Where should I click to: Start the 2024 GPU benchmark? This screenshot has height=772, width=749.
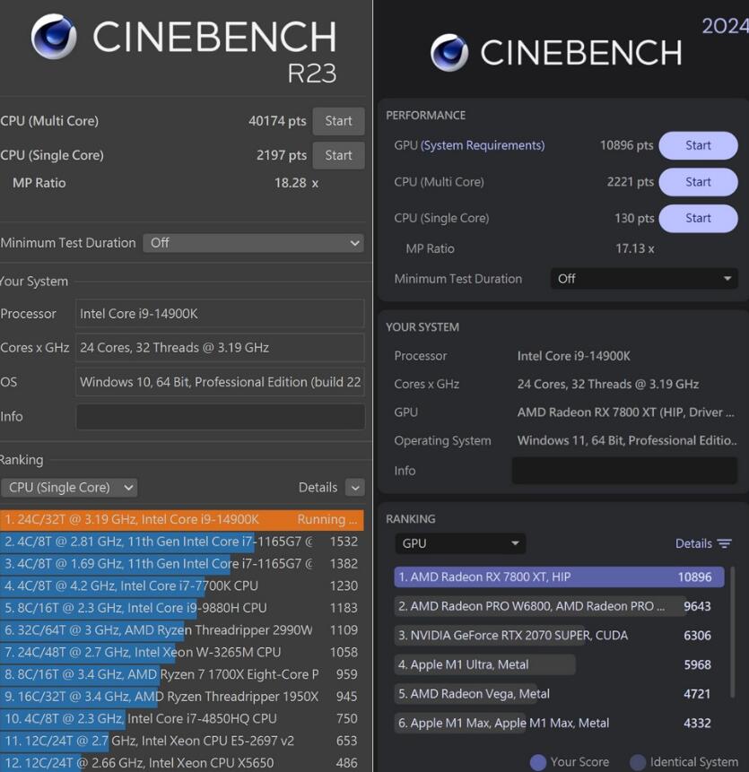tap(698, 145)
